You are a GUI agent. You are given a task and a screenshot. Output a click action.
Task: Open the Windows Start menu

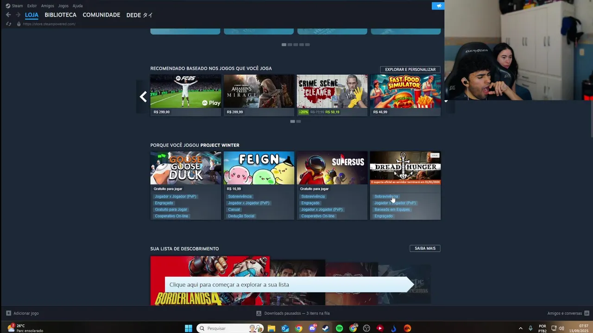pyautogui.click(x=189, y=328)
